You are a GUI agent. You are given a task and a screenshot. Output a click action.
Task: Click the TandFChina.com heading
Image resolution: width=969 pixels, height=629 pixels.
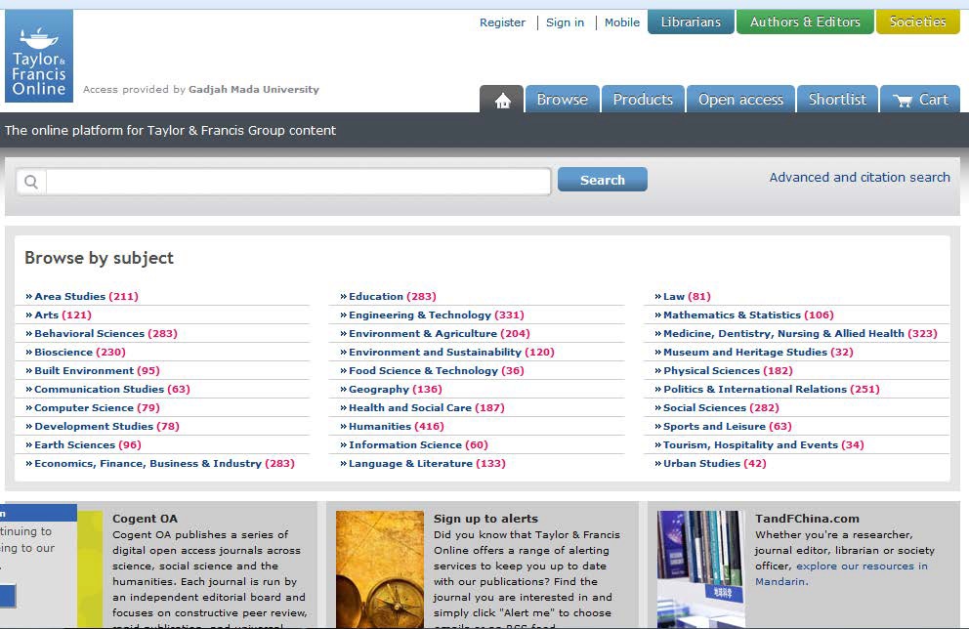pyautogui.click(x=807, y=519)
